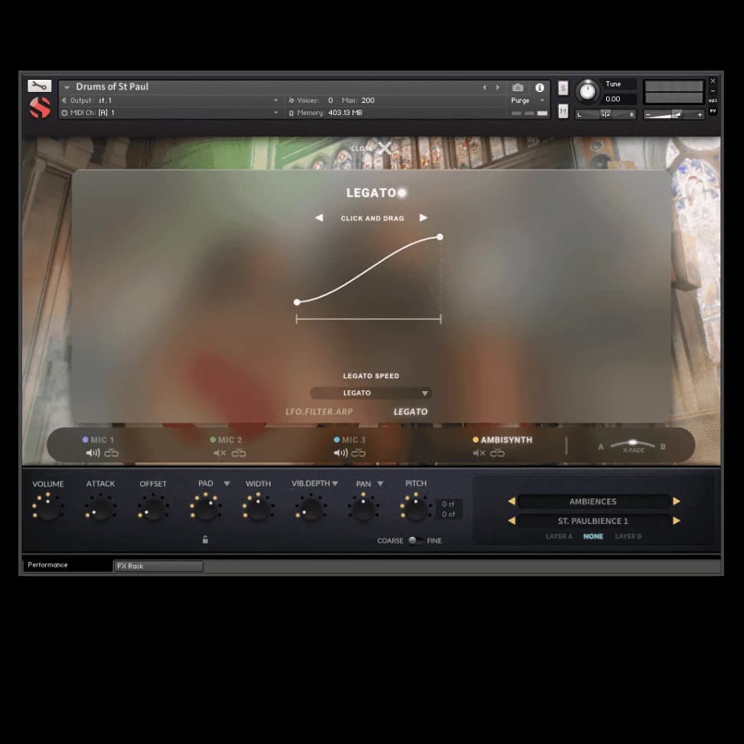744x744 pixels.
Task: Click the MIC 1 speaker icon
Action: click(93, 453)
